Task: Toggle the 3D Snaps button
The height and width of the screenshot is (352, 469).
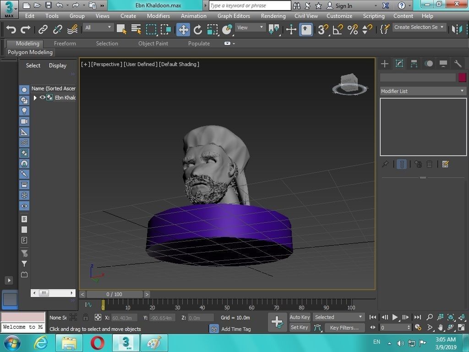Action: coord(323,29)
